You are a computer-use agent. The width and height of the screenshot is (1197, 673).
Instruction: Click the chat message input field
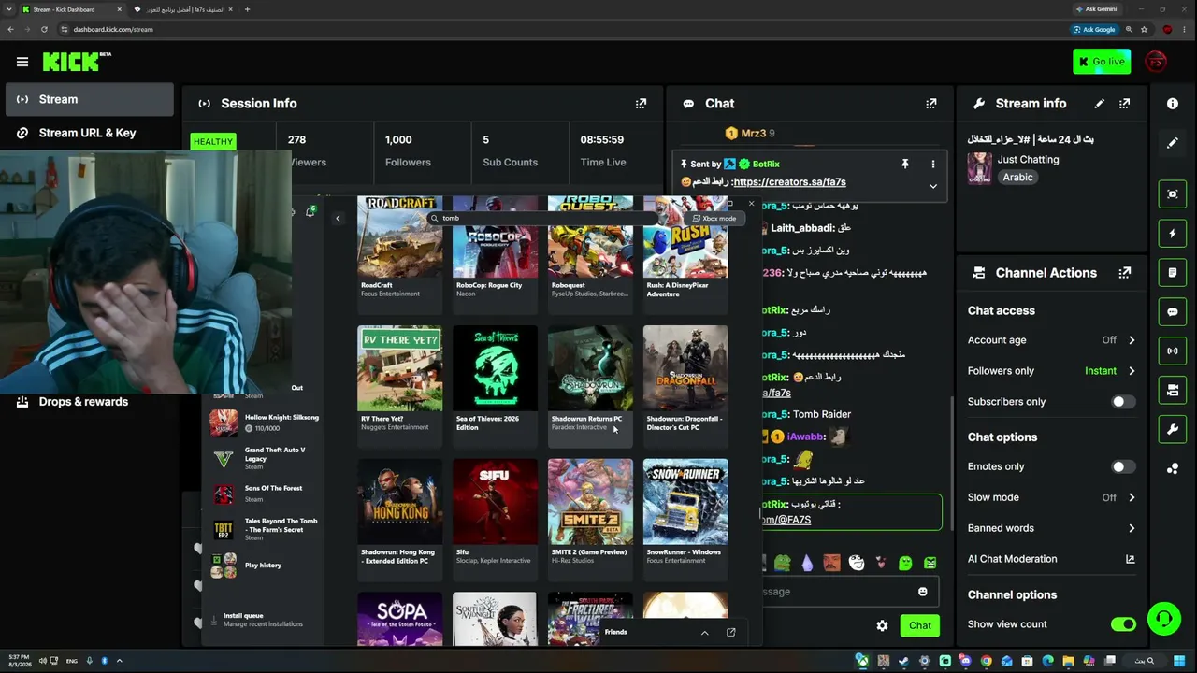click(846, 592)
